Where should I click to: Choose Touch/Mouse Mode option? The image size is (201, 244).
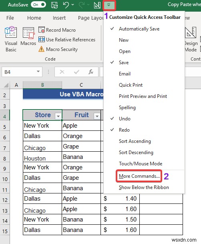[144, 164]
